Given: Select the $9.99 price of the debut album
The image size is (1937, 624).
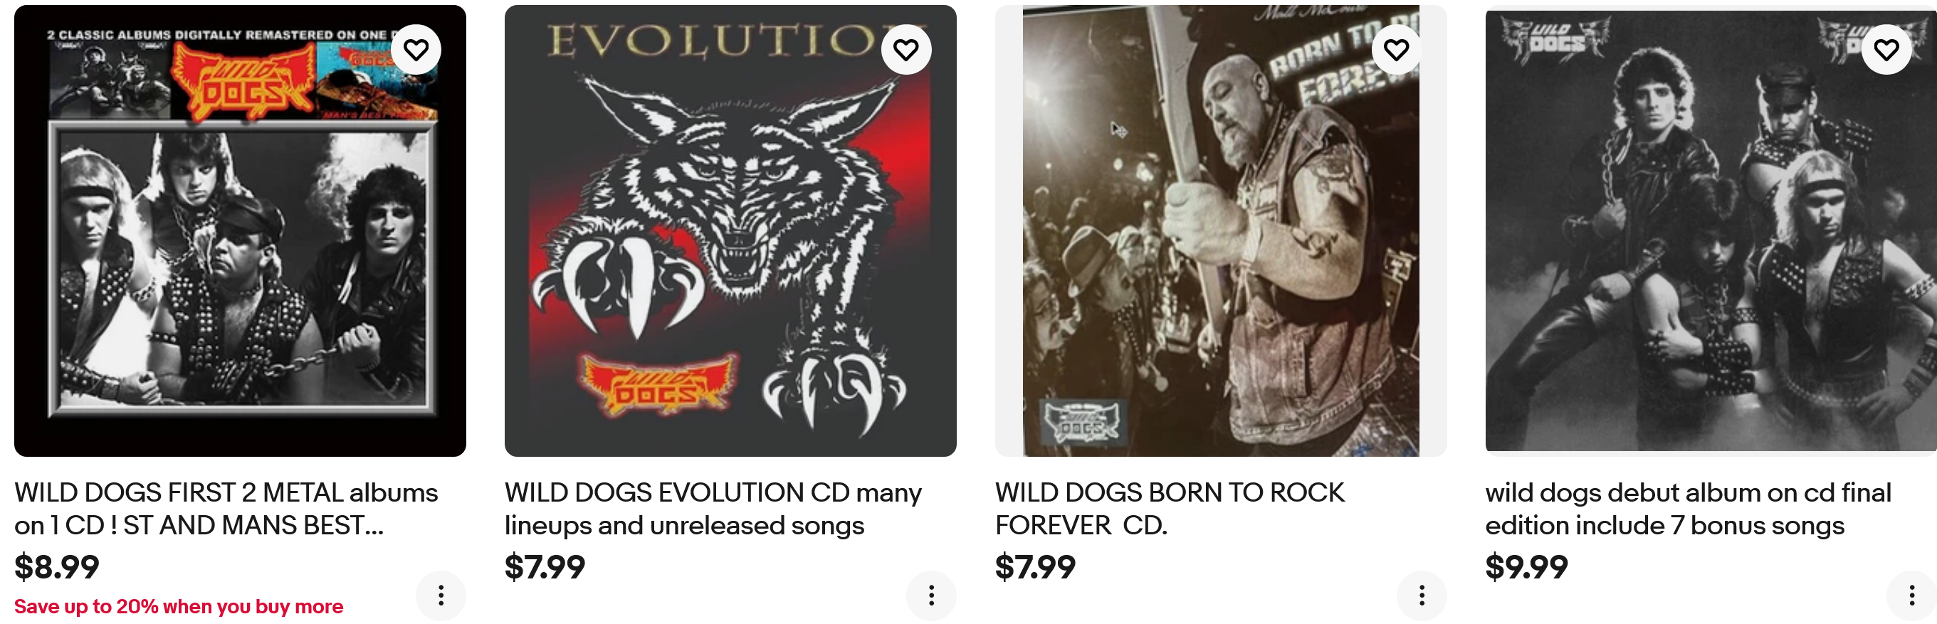Looking at the screenshot, I should point(1526,567).
